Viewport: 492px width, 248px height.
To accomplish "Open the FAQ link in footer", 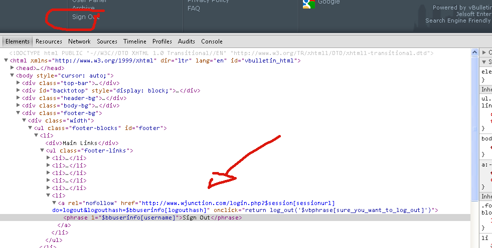I will pos(194,8).
